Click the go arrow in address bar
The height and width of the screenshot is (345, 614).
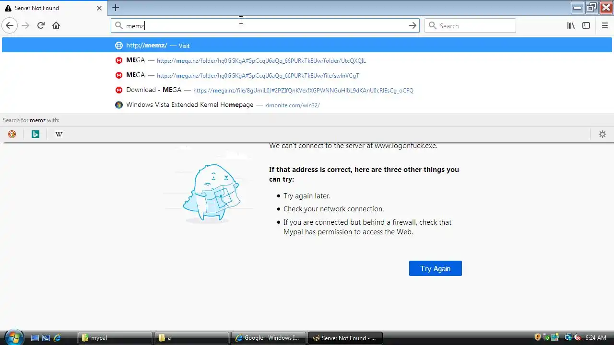point(412,26)
